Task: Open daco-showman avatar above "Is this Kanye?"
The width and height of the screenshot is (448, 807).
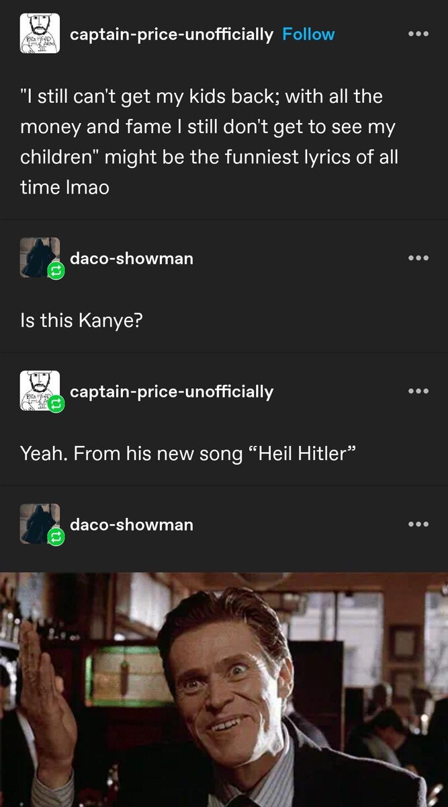Action: tap(40, 258)
